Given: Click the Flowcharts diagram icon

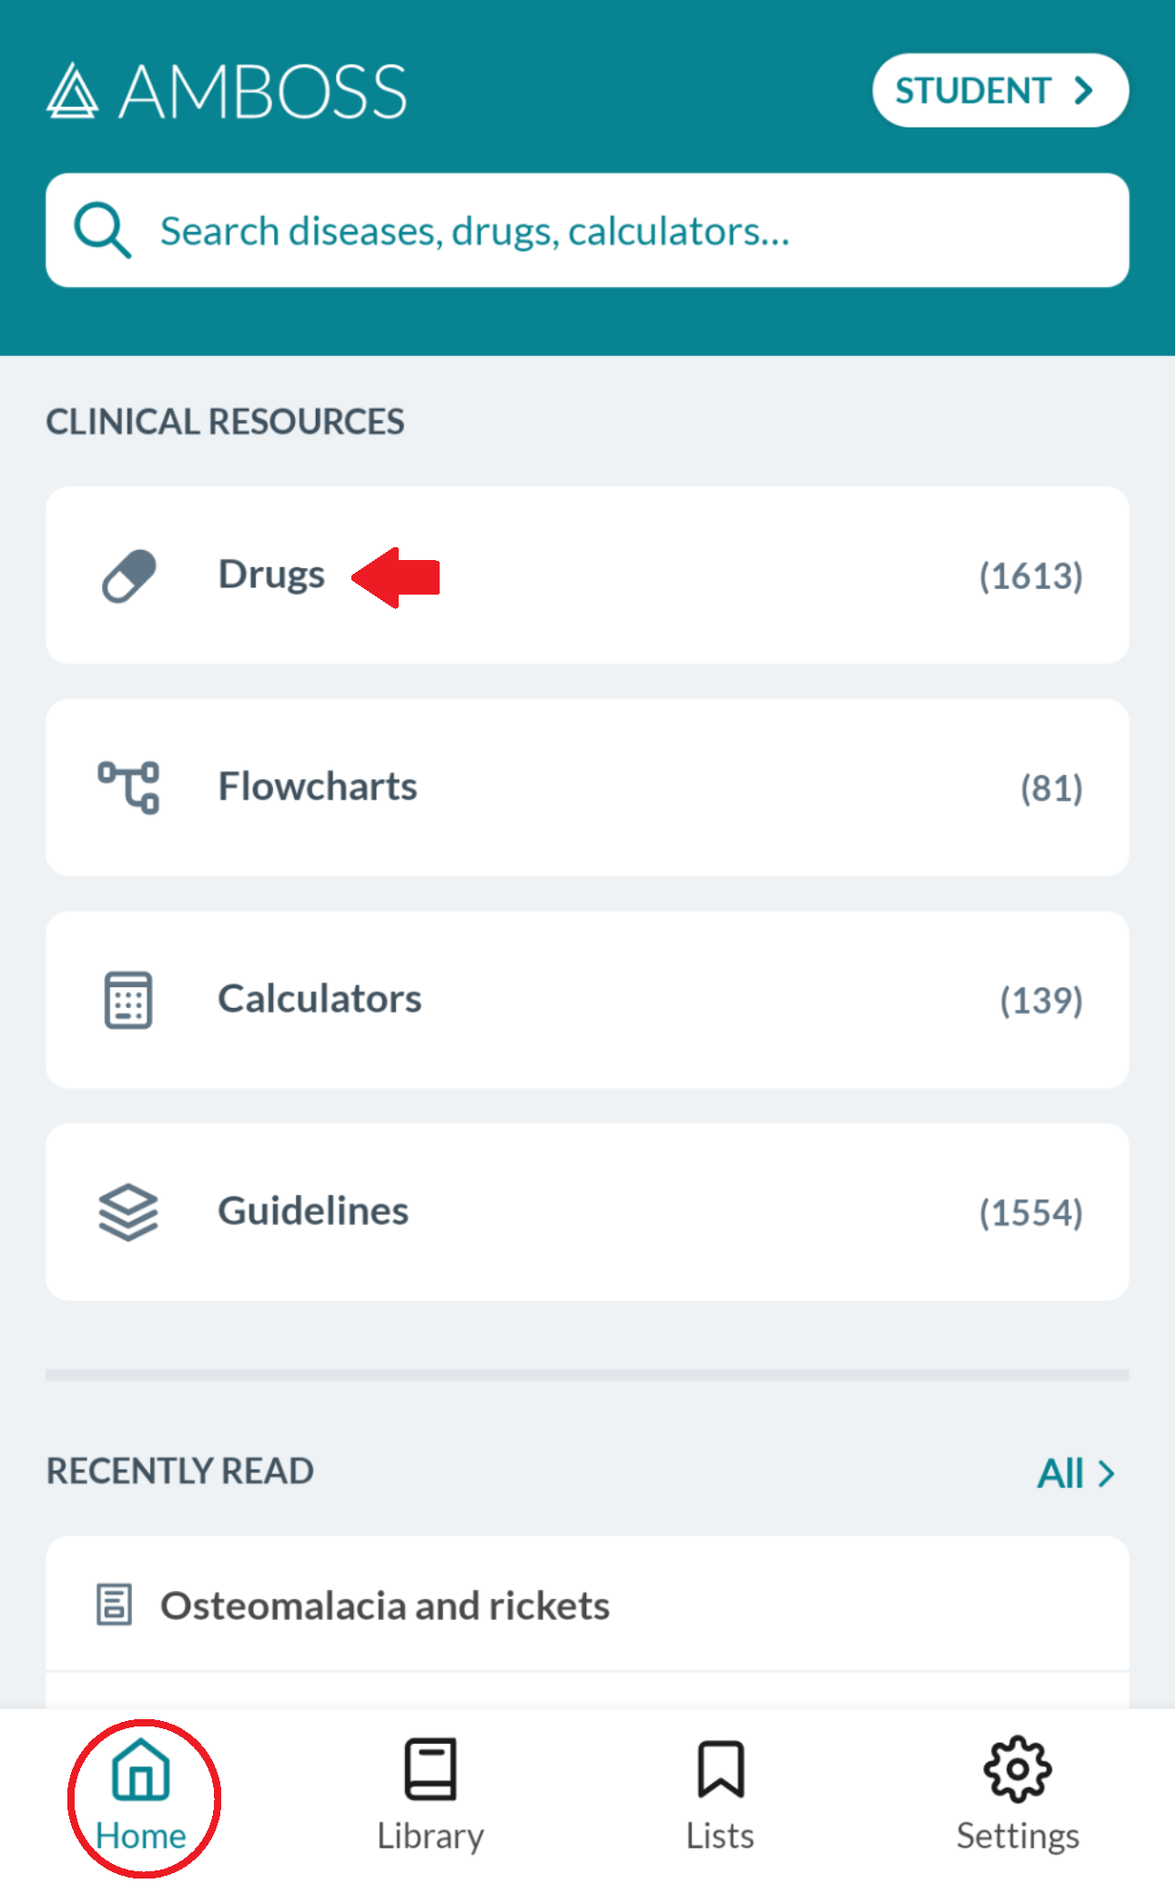Looking at the screenshot, I should (x=128, y=787).
